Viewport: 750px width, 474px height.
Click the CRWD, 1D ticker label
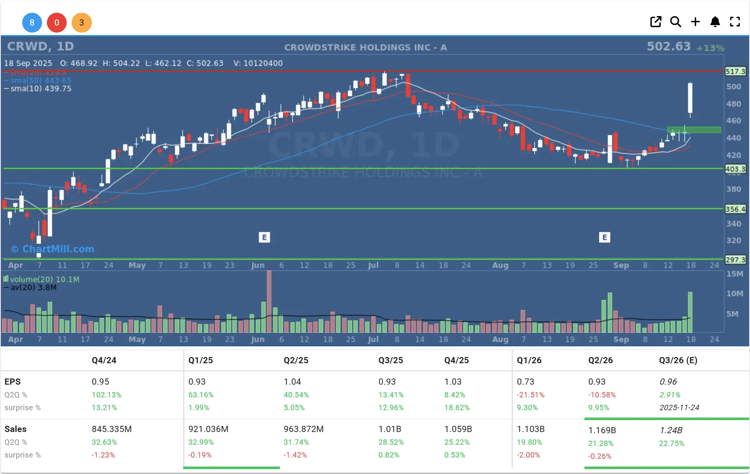click(40, 46)
